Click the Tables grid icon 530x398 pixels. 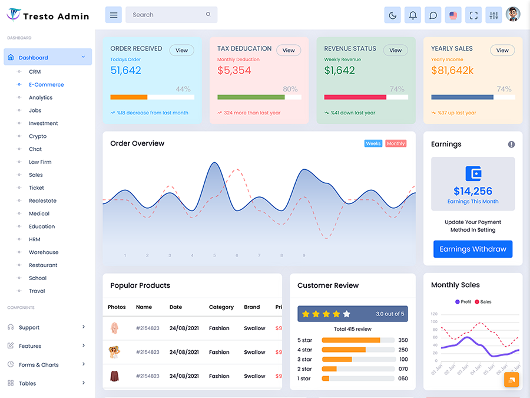(11, 383)
